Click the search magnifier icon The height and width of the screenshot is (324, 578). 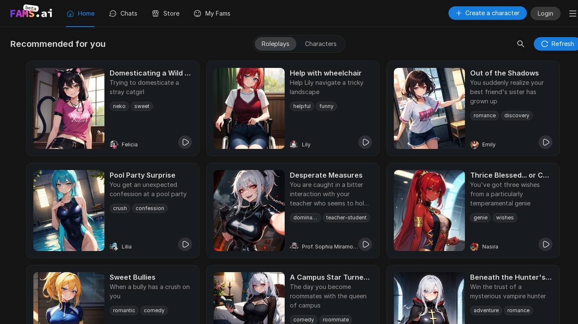[x=521, y=44]
